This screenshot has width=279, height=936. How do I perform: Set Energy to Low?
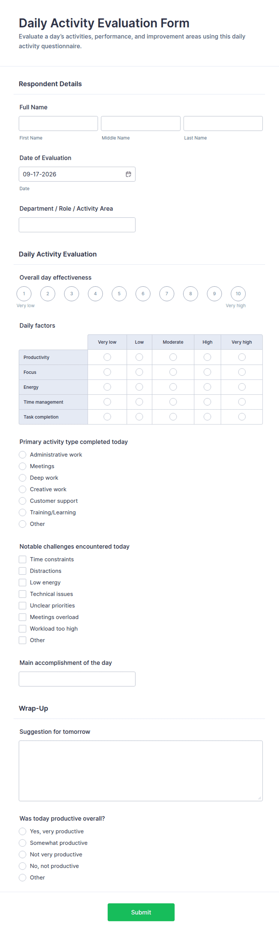click(x=139, y=387)
